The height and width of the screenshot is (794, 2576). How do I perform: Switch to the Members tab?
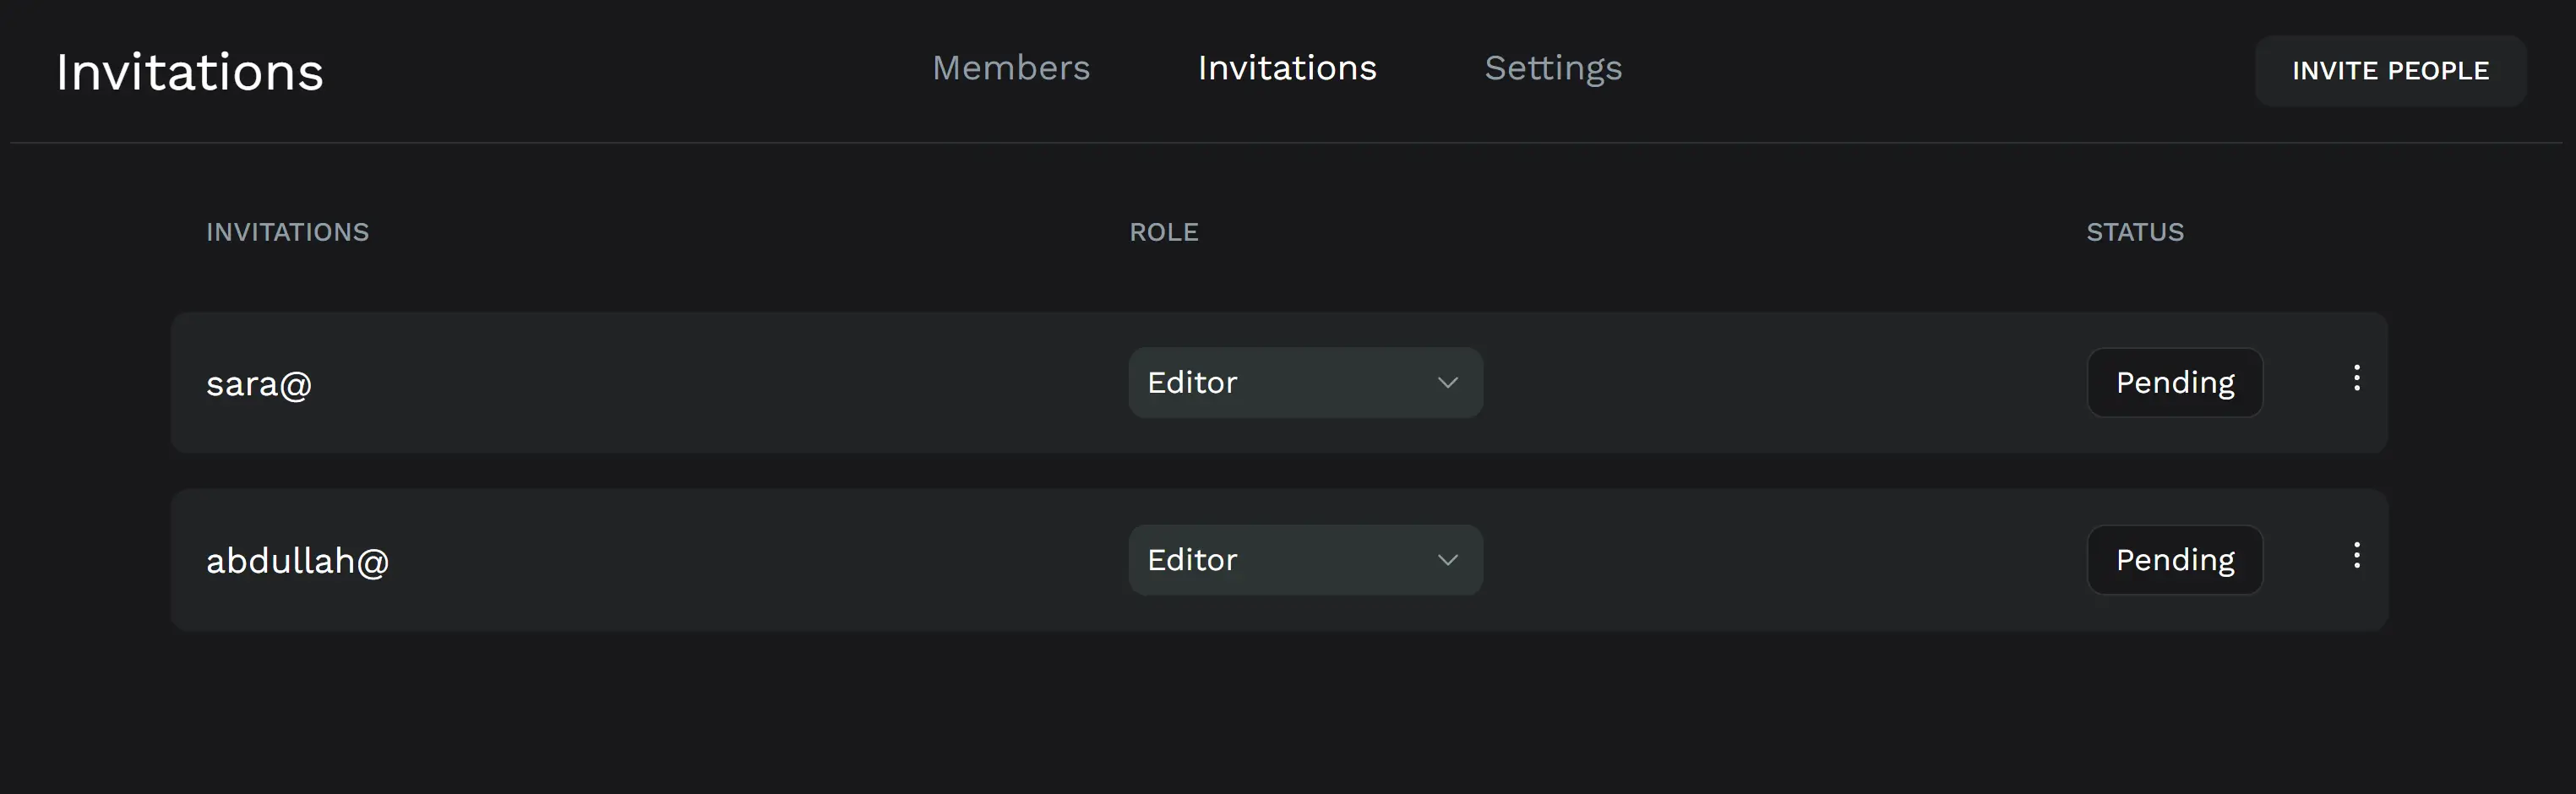(x=1011, y=68)
